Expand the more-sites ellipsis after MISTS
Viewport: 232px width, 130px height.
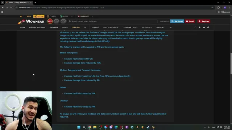72,16
